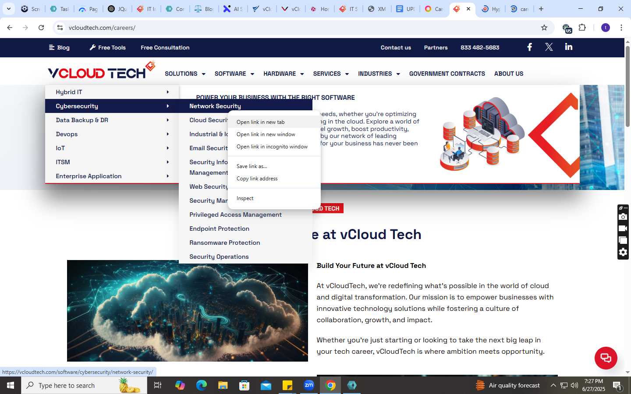Screen dimensions: 631x394
Task: Expand the HARDWARE menu
Action: [284, 74]
